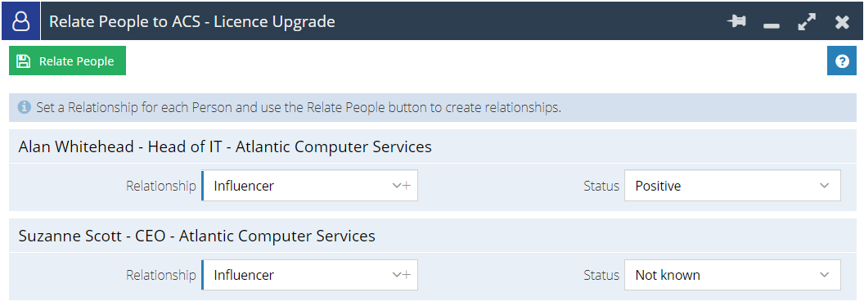Screen dimensions: 864x306
Task: Click the Positive status chevron arrow
Action: pyautogui.click(x=825, y=186)
